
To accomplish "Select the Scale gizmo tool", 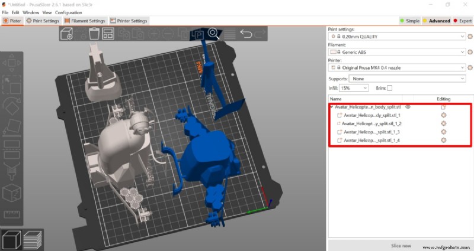I will pyautogui.click(x=12, y=85).
